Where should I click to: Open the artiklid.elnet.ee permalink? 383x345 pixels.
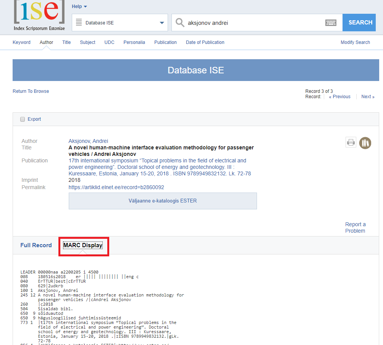(x=116, y=188)
